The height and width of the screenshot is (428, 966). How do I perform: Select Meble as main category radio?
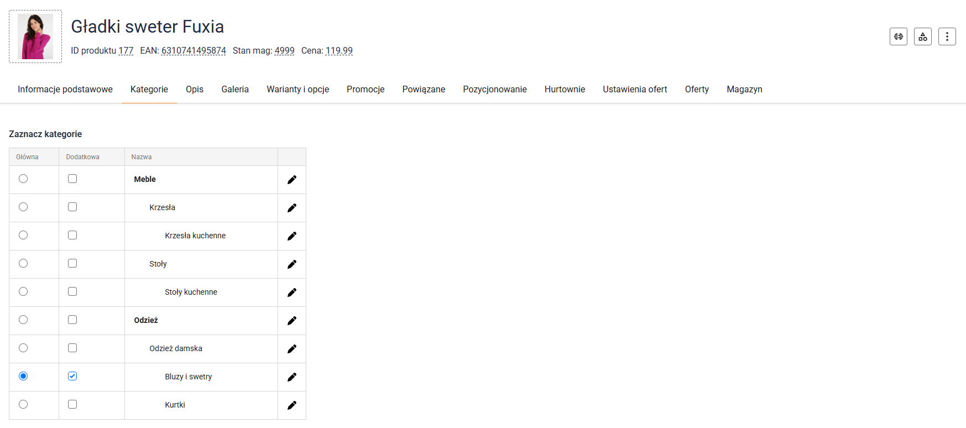pos(23,179)
